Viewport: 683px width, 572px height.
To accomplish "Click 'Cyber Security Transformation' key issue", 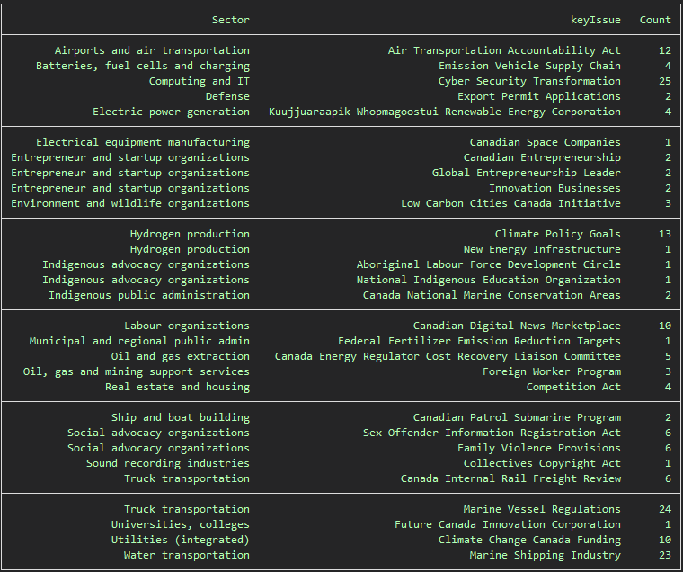I will click(x=529, y=81).
